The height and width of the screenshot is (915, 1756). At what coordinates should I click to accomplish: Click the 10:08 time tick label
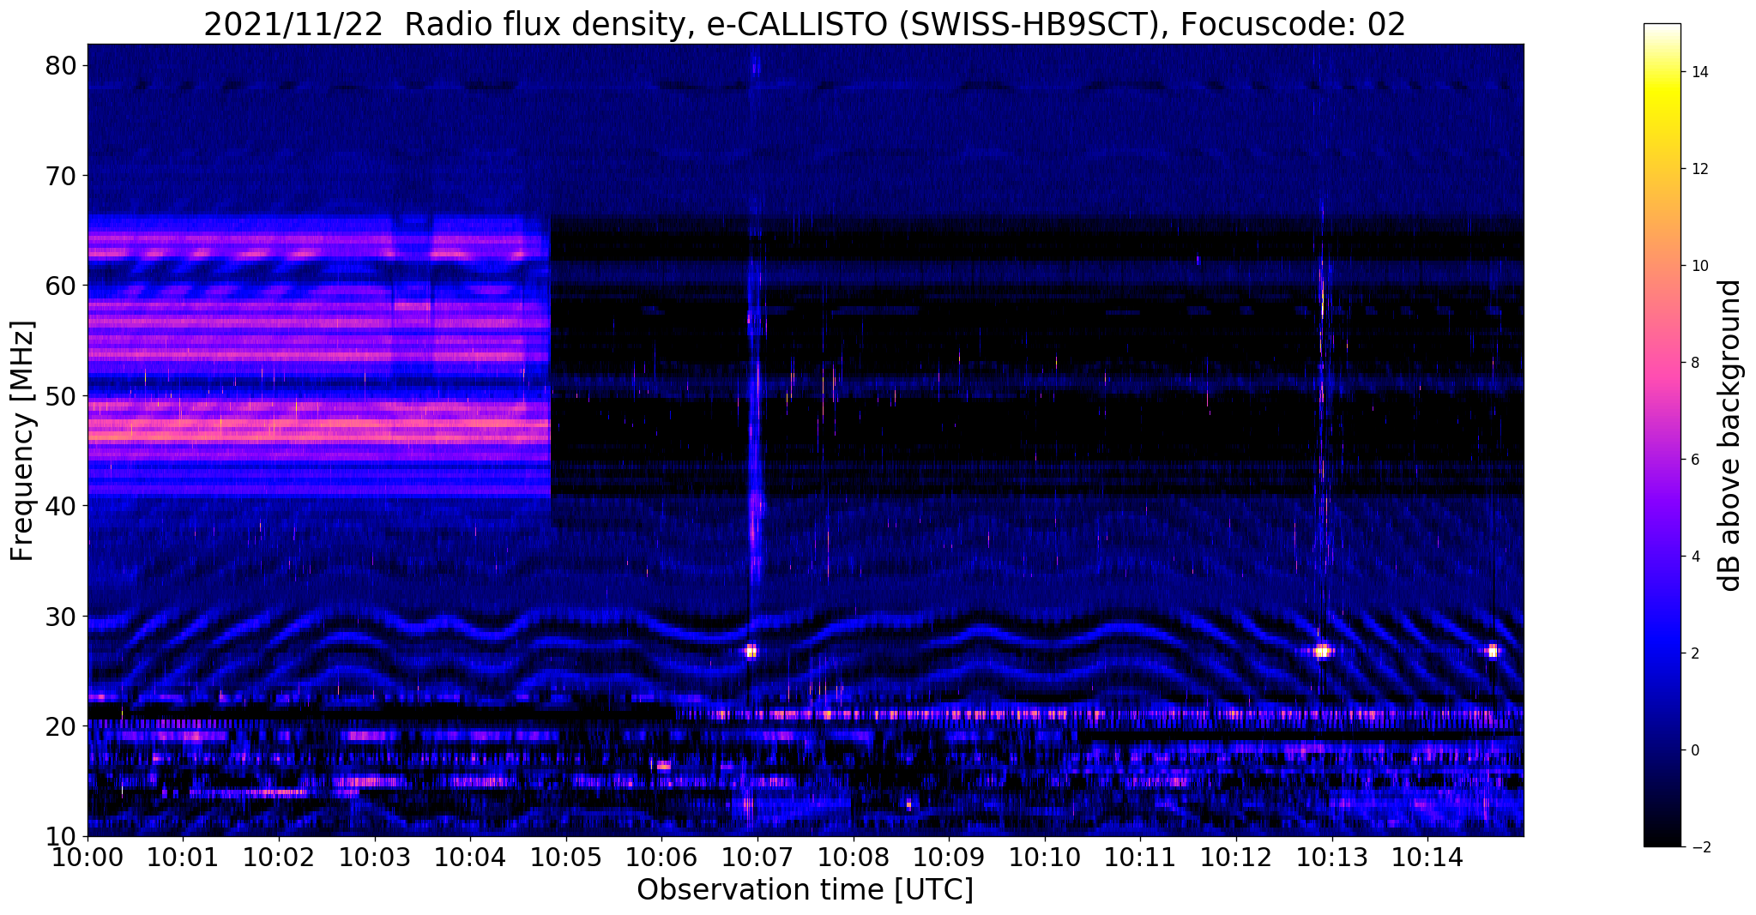[x=854, y=858]
